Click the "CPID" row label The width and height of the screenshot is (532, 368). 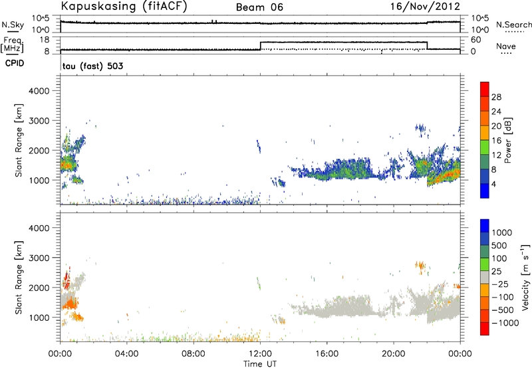tap(15, 63)
